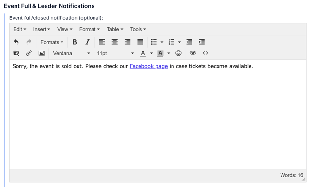The height and width of the screenshot is (187, 312).
Task: Open the source code view
Action: [205, 53]
